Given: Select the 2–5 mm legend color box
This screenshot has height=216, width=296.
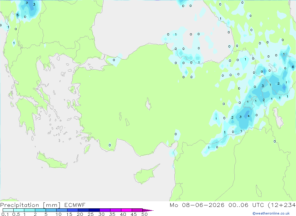Looking at the screenshot, I should 40,210.
